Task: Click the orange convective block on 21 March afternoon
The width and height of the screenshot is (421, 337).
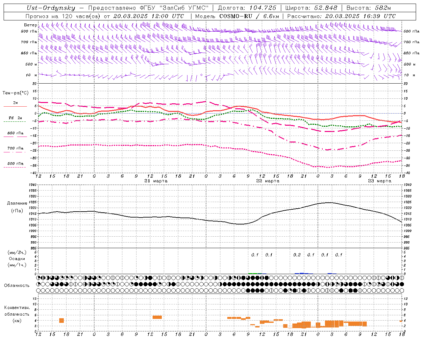Action: coord(157,317)
